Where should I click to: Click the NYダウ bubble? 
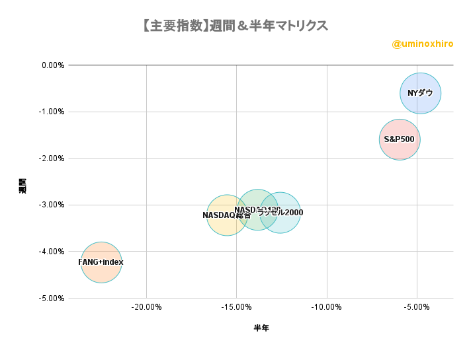(x=420, y=93)
